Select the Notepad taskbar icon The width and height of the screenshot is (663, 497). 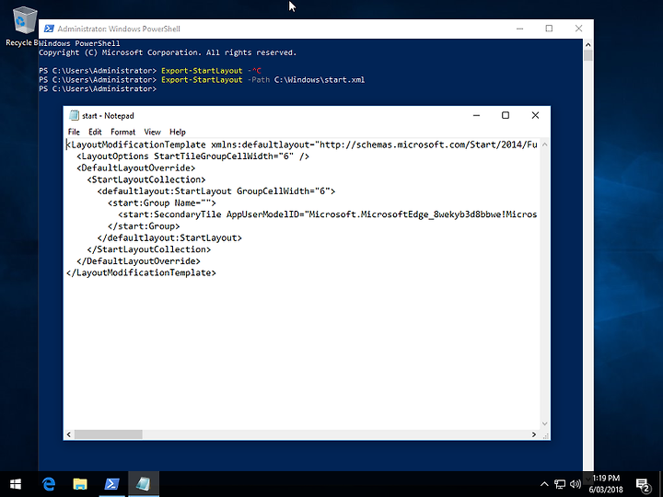coord(144,484)
